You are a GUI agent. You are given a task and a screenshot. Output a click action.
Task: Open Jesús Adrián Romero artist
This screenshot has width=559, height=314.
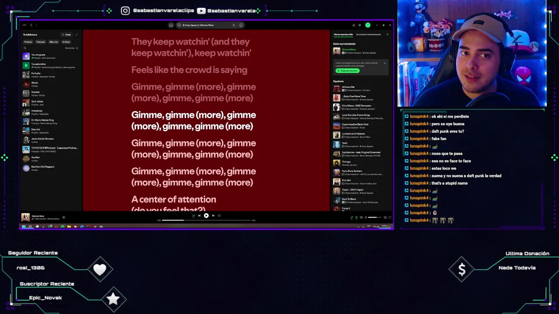pos(52,140)
